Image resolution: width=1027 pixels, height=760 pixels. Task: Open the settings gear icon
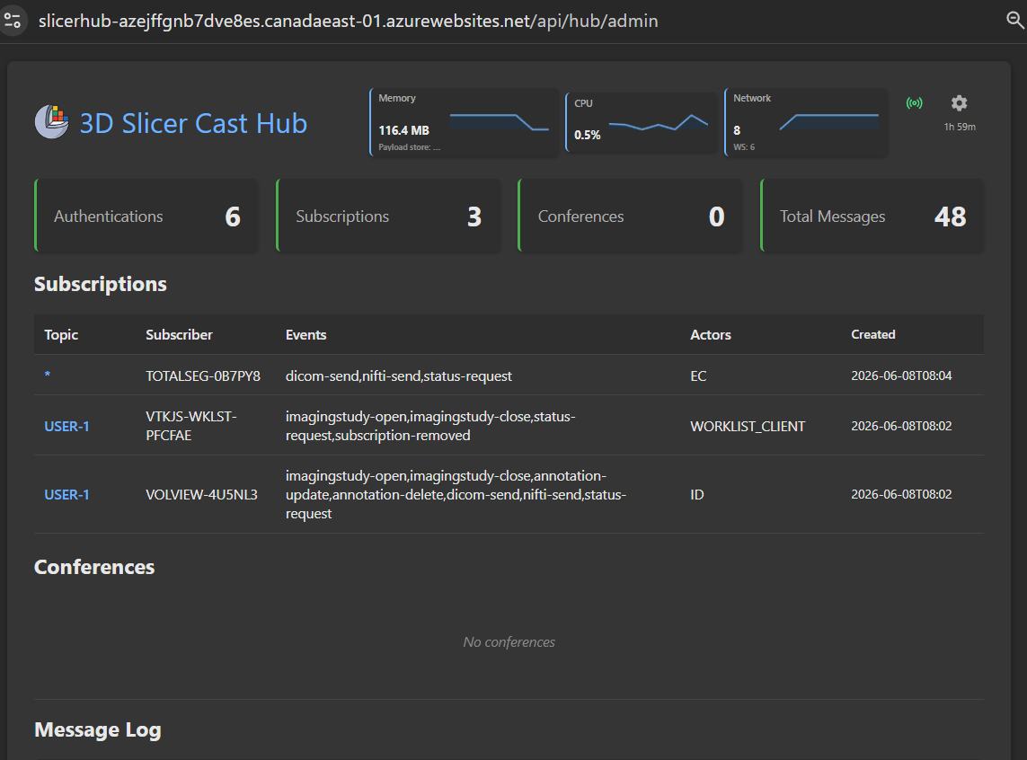point(959,102)
